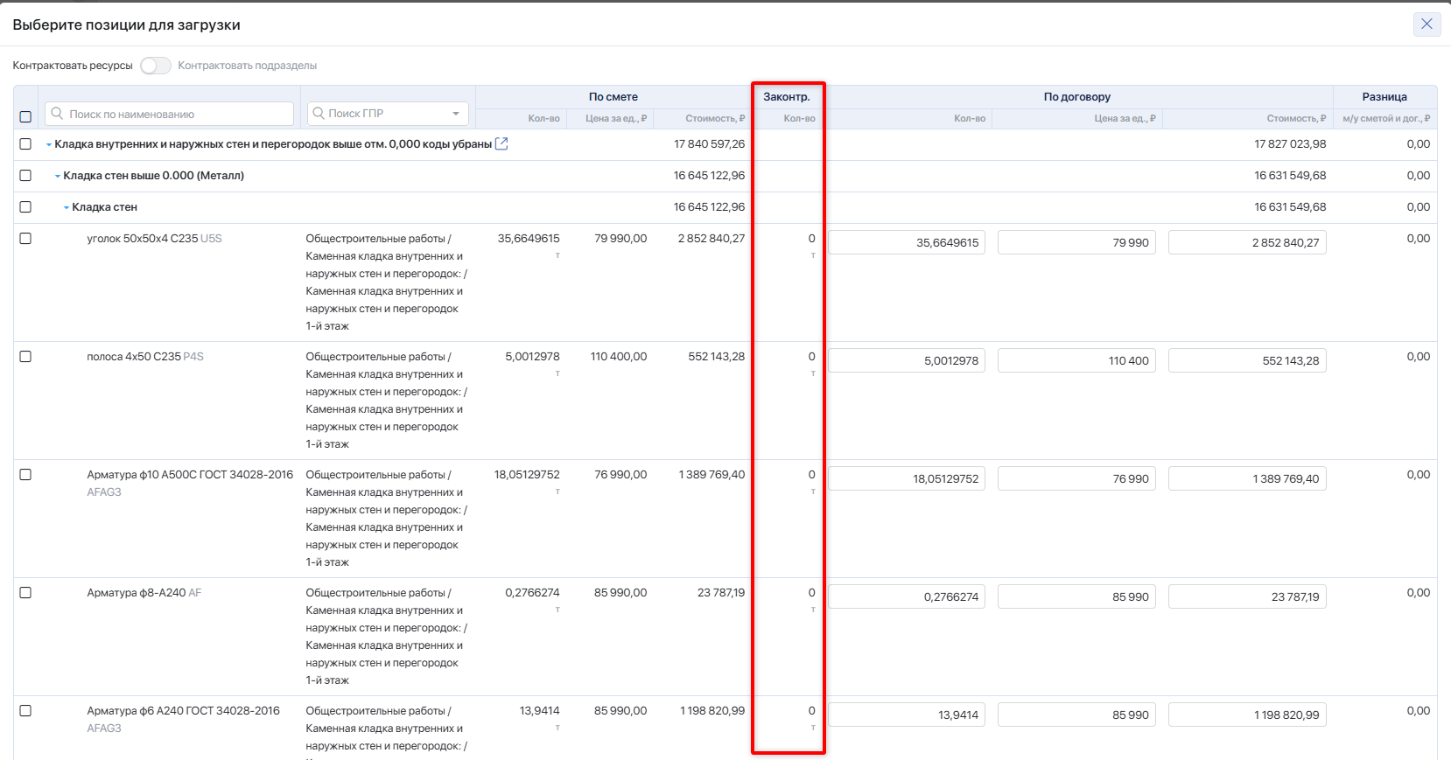The image size is (1451, 760).
Task: Click the magnifier icon in Поиск ГПР
Action: coord(319,114)
